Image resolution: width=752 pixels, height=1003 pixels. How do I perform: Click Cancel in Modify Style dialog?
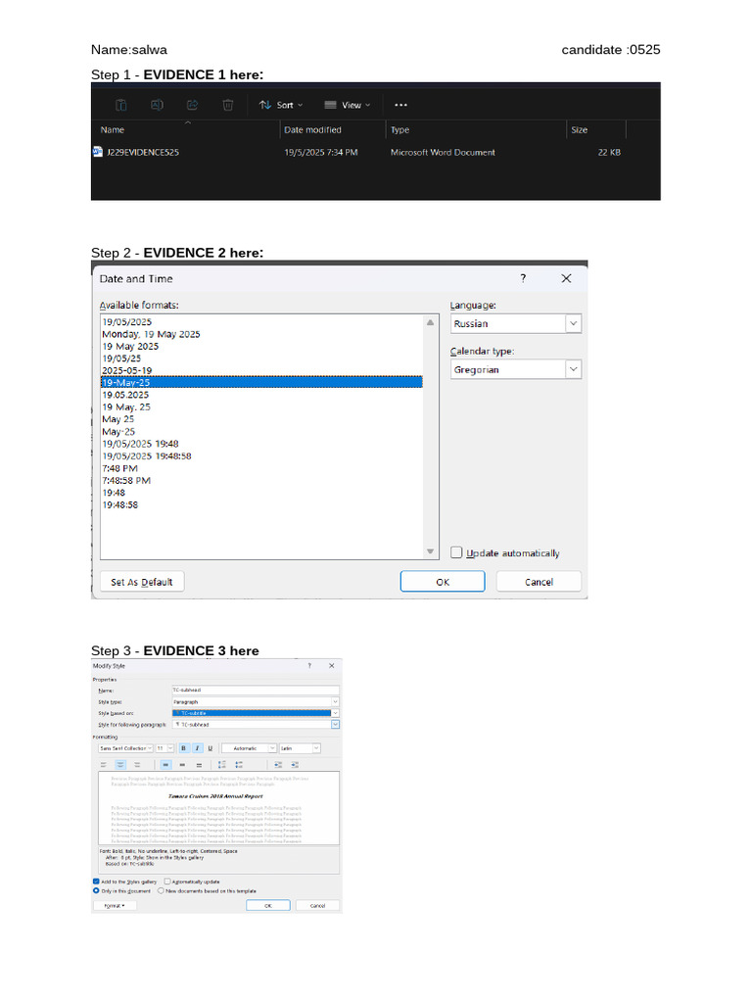click(x=318, y=906)
